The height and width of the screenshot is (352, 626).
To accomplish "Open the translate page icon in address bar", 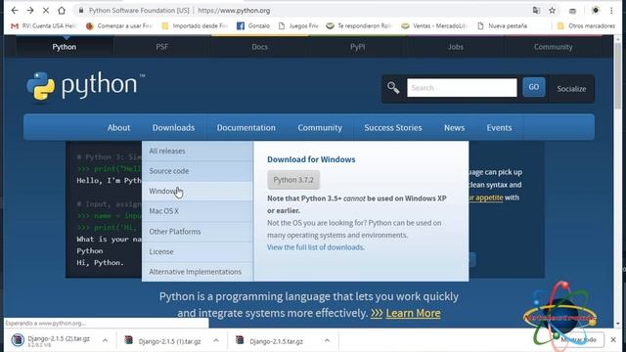I will coord(536,11).
